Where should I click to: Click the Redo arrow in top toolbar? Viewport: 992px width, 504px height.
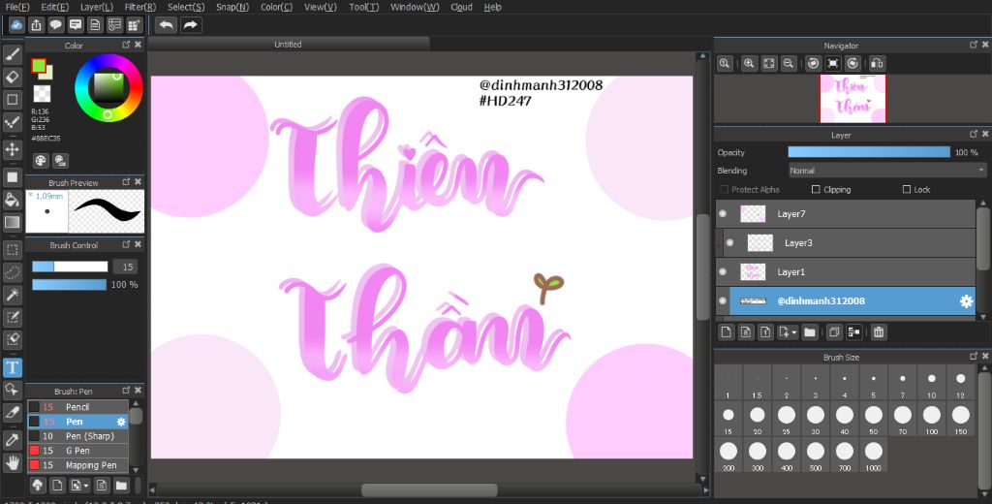[x=190, y=25]
